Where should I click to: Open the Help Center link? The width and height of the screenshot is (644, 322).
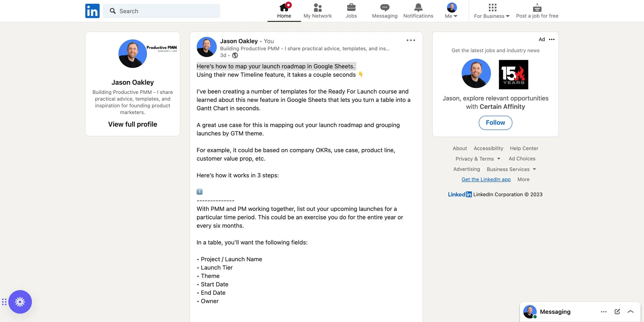524,148
